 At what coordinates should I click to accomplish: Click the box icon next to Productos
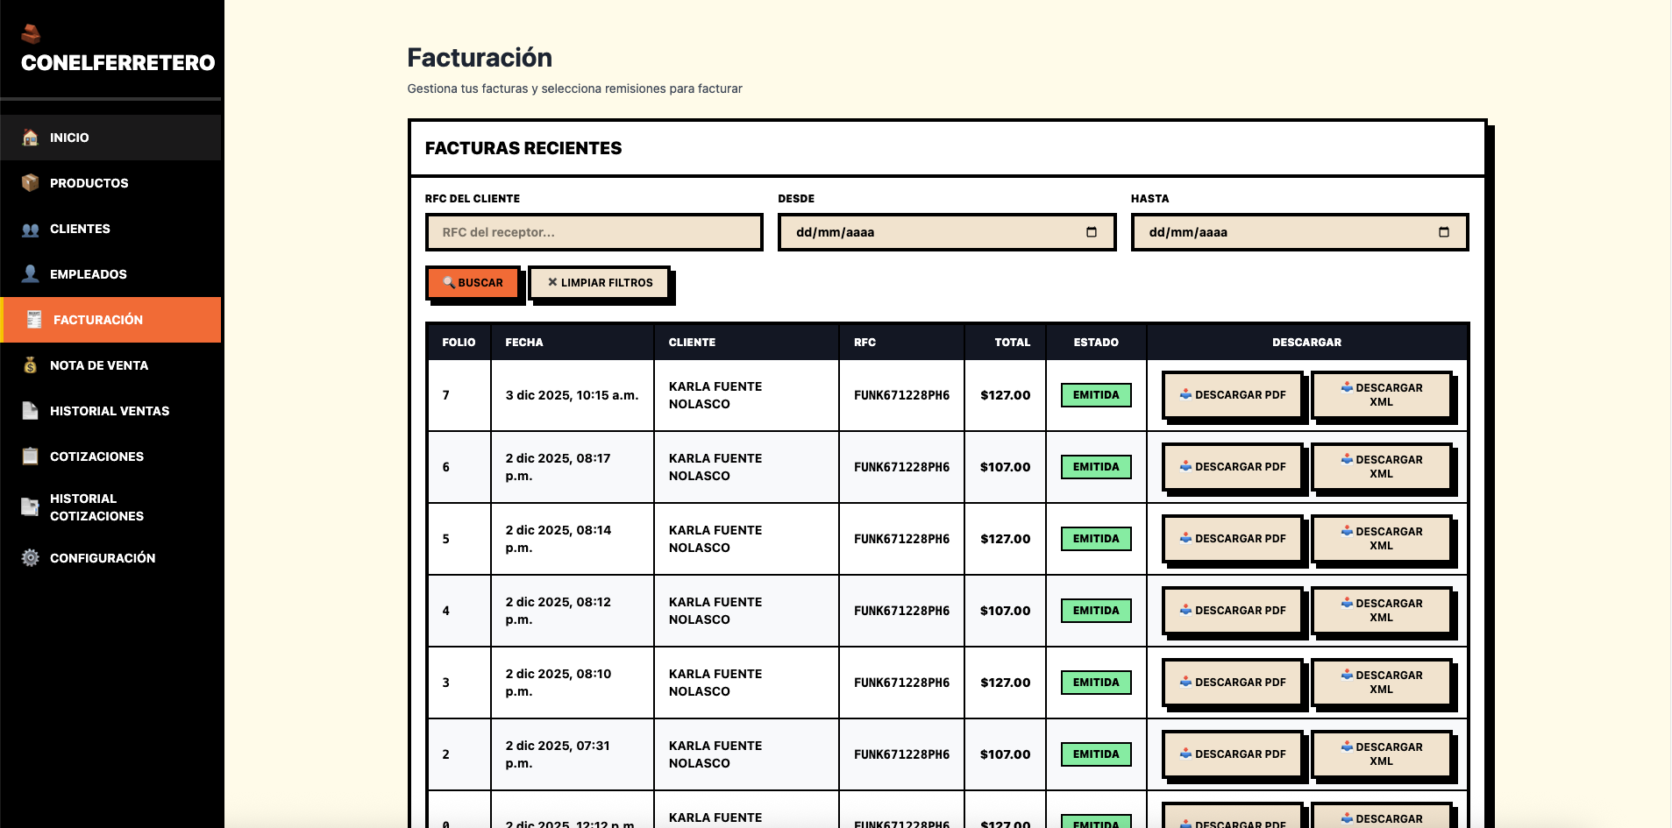tap(31, 183)
